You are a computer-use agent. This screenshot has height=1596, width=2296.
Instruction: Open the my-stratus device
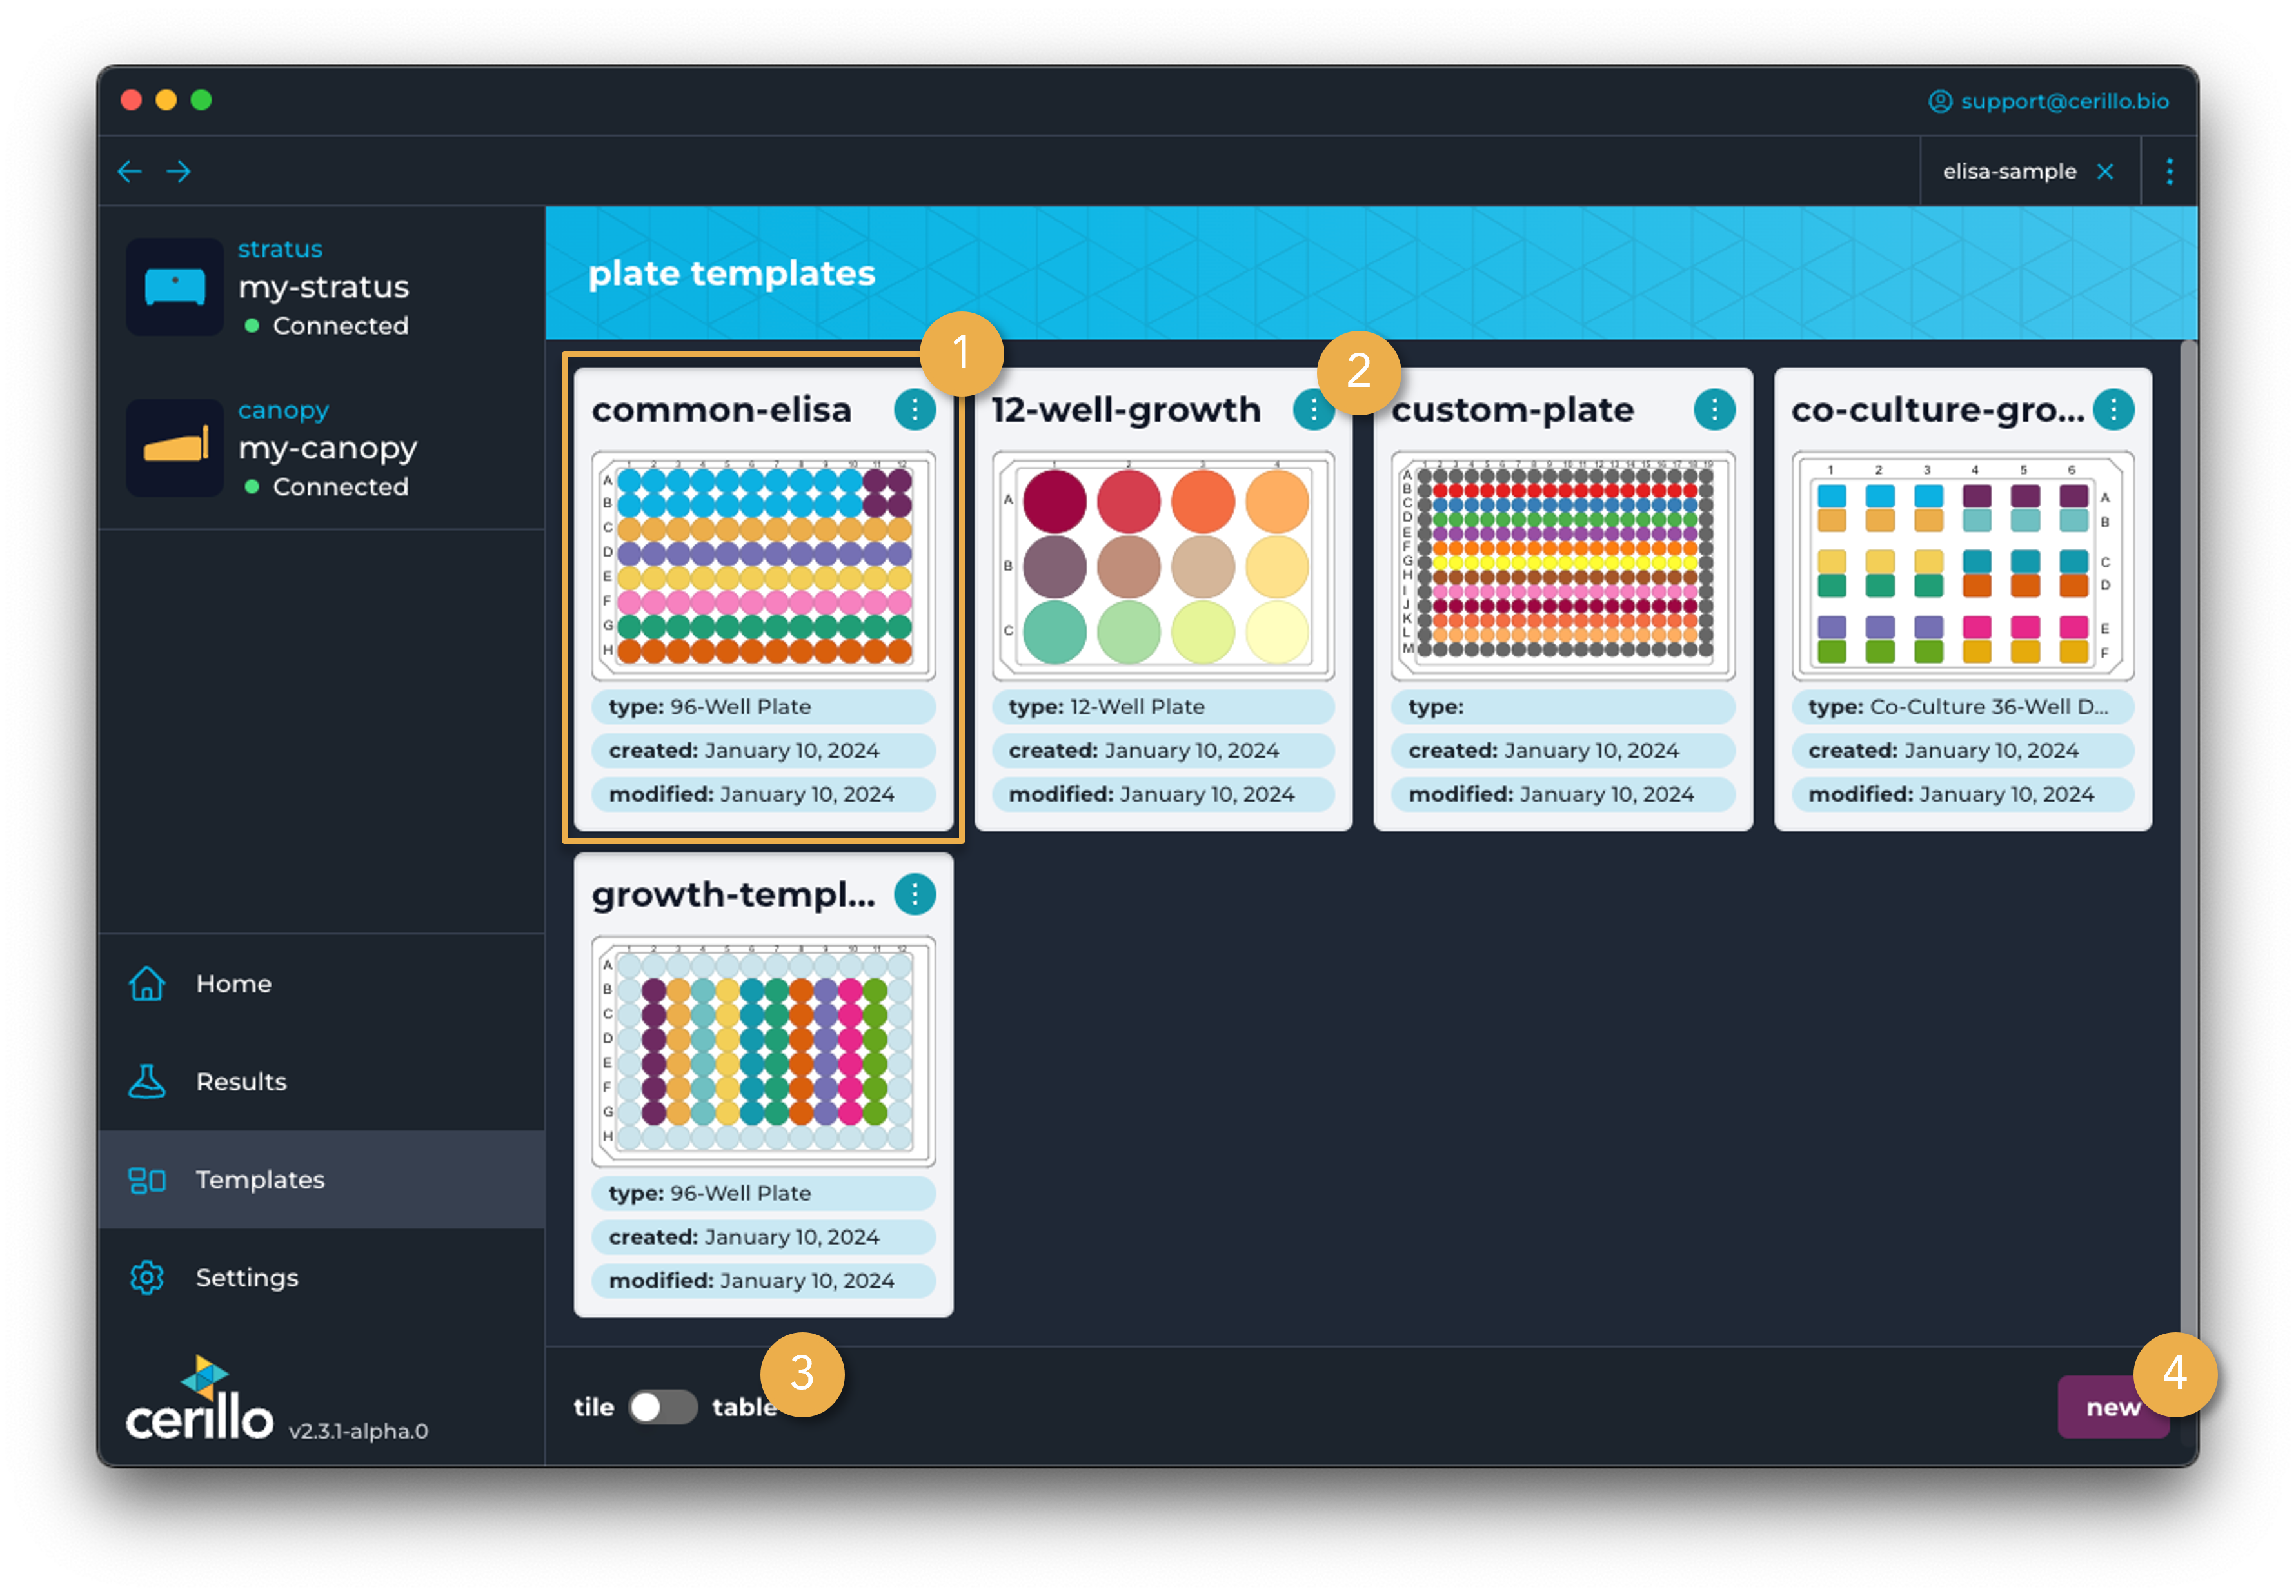coord(323,287)
